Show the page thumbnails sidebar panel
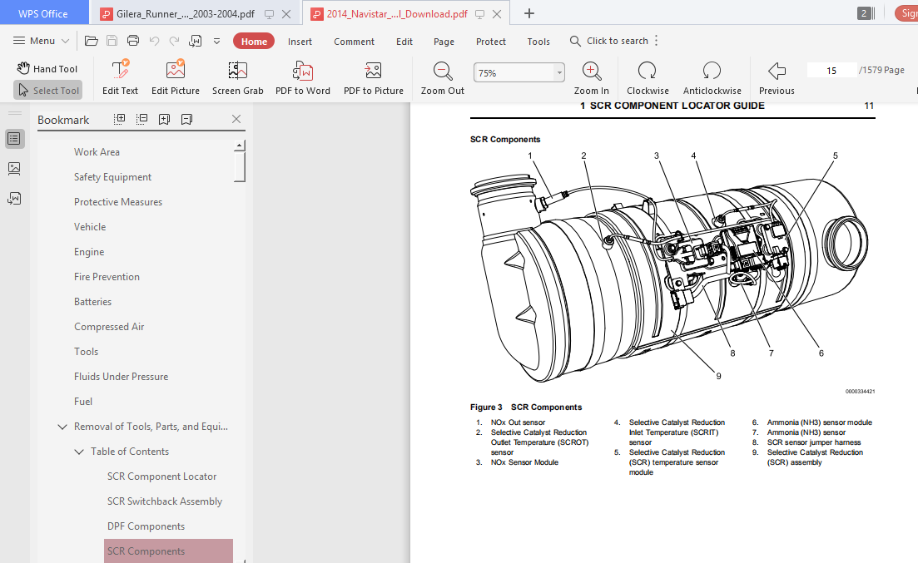Image resolution: width=918 pixels, height=563 pixels. click(x=15, y=169)
